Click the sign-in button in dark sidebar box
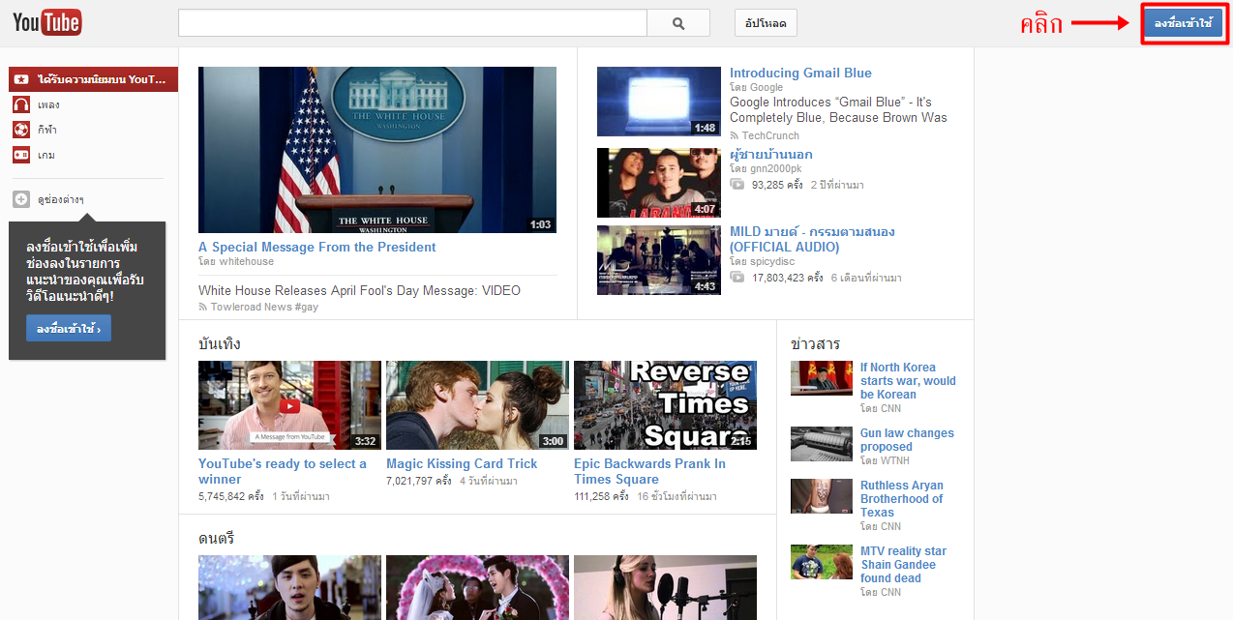The height and width of the screenshot is (620, 1233). point(68,329)
